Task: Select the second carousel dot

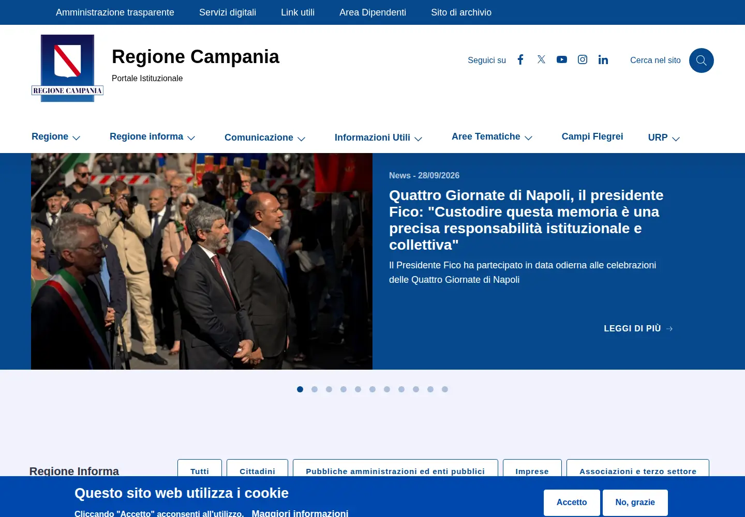Action: tap(315, 389)
